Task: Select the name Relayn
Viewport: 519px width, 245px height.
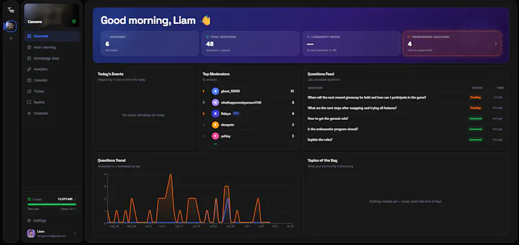Action: click(225, 113)
